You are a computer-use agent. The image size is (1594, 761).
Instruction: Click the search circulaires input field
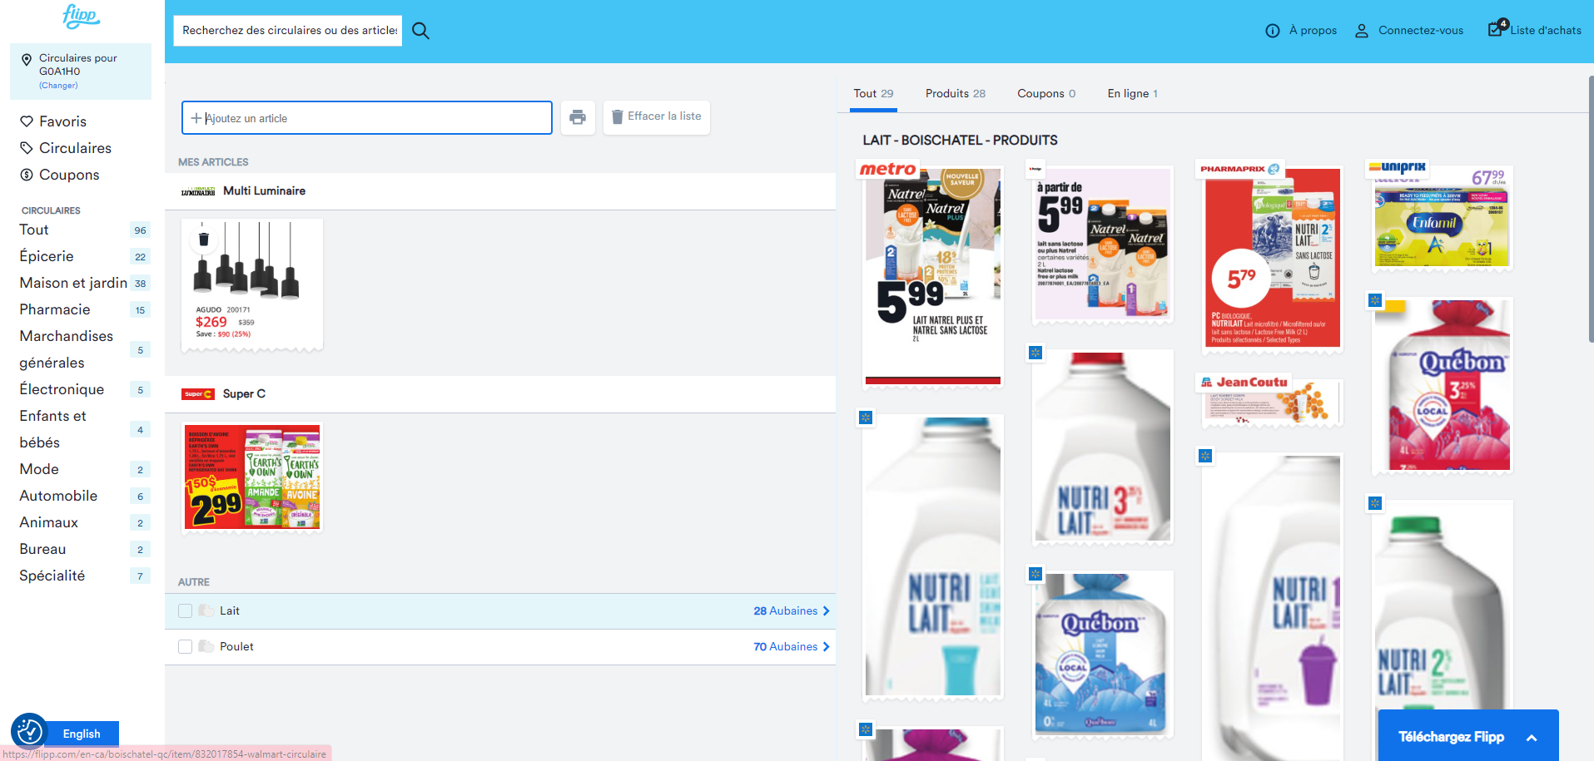[x=288, y=31]
